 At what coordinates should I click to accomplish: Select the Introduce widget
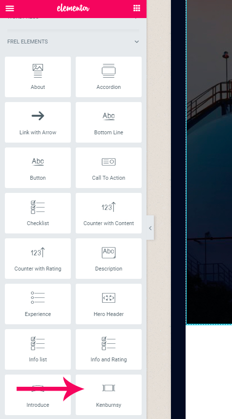(38, 395)
